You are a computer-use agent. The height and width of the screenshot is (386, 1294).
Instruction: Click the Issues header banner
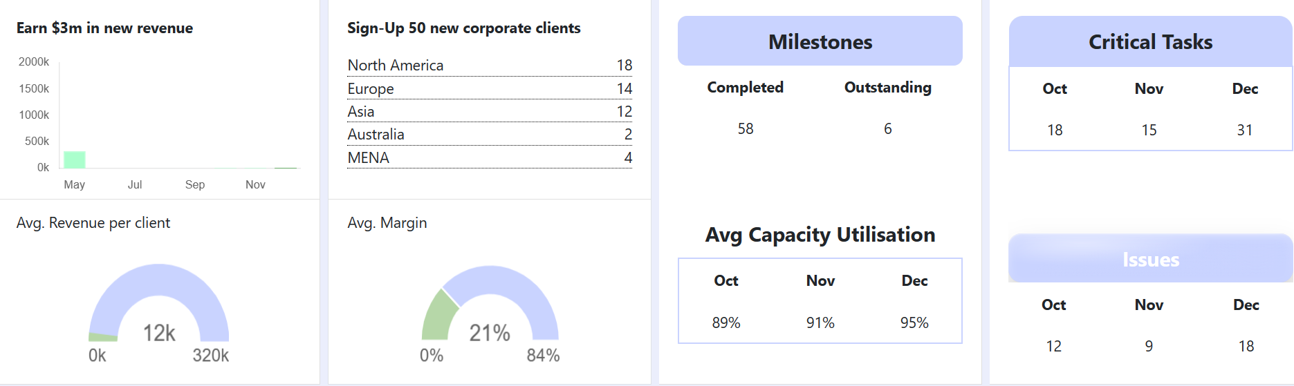(x=1150, y=260)
